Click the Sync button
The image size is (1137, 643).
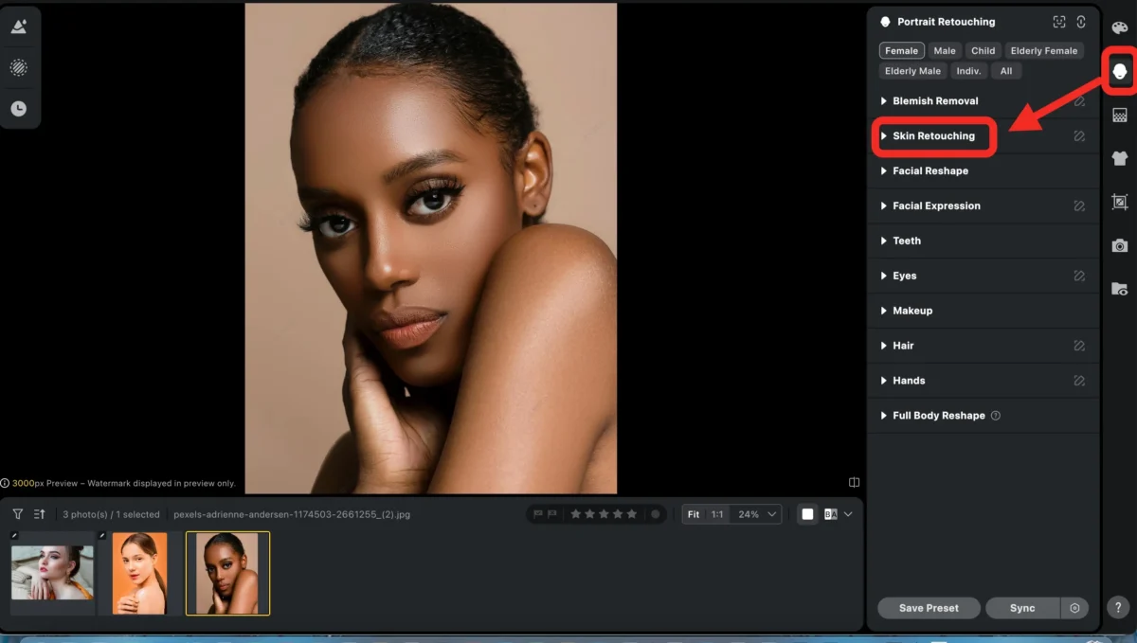(1022, 608)
